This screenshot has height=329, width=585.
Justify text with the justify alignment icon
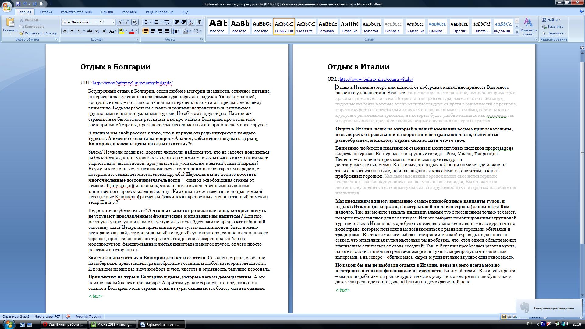(167, 31)
